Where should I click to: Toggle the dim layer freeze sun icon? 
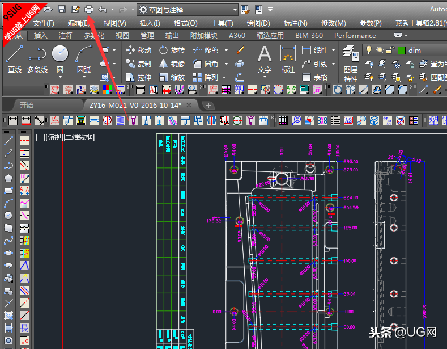point(380,51)
